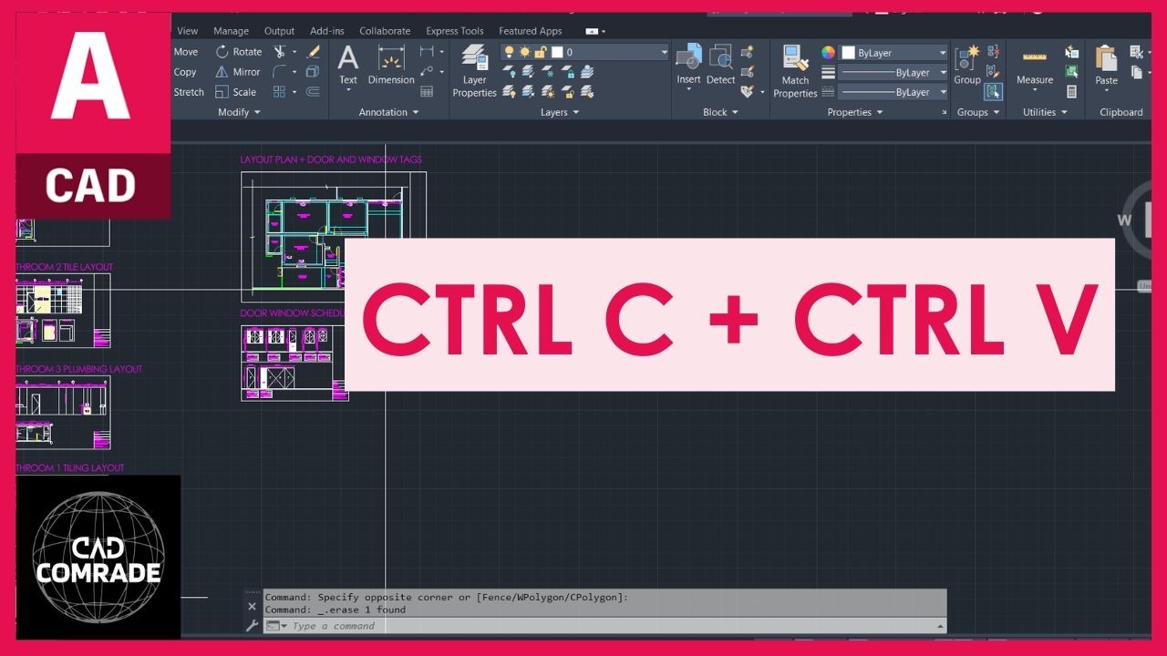The height and width of the screenshot is (656, 1167).
Task: Click the Dimension tool
Action: click(x=391, y=66)
